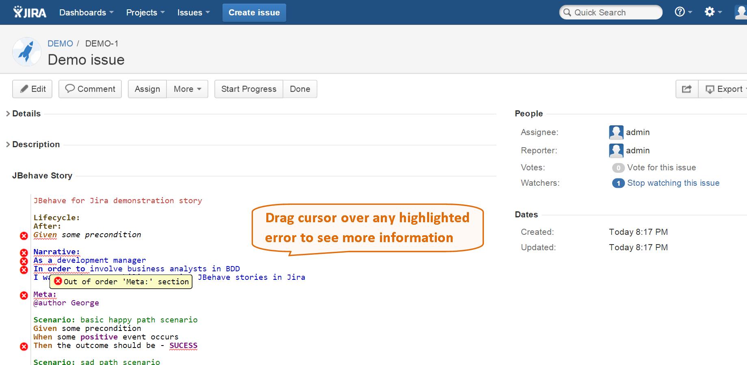Screen dimensions: 747x365
Task: Open the DEMO-1 breadcrumb issue key
Action: coord(102,43)
